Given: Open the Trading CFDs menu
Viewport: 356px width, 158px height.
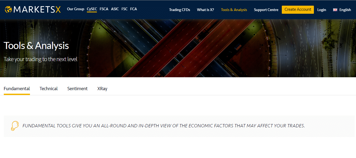Looking at the screenshot, I should point(179,10).
